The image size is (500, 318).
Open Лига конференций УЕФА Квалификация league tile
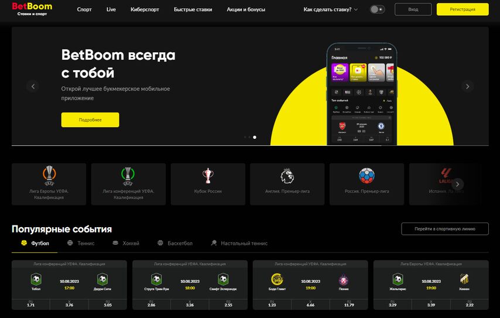[128, 184]
